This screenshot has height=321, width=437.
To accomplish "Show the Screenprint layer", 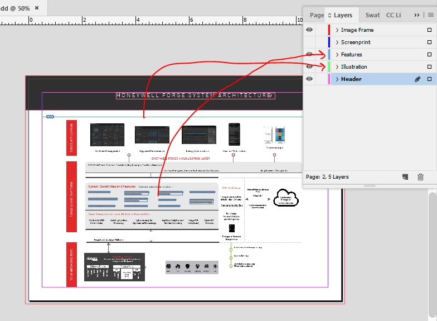I will (x=309, y=42).
